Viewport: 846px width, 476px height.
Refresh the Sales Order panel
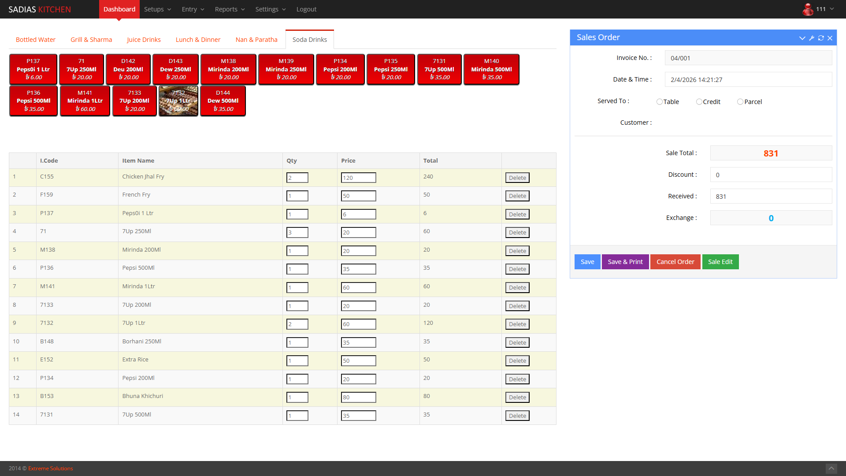[x=821, y=38]
